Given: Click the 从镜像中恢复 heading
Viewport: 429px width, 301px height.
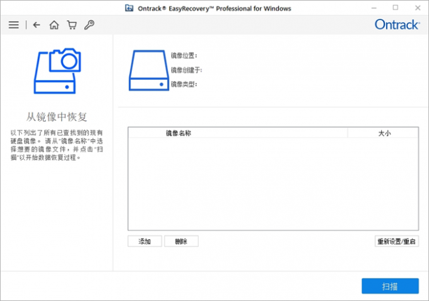Looking at the screenshot, I should click(57, 117).
